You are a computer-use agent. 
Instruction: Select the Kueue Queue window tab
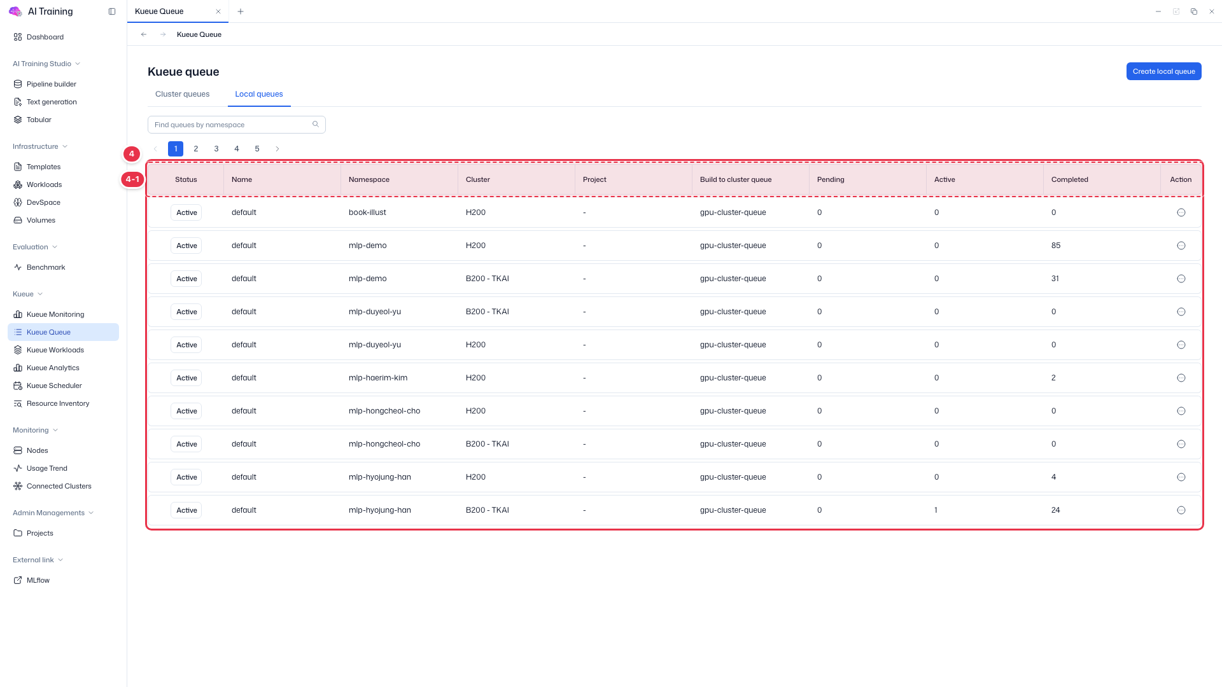(x=178, y=11)
